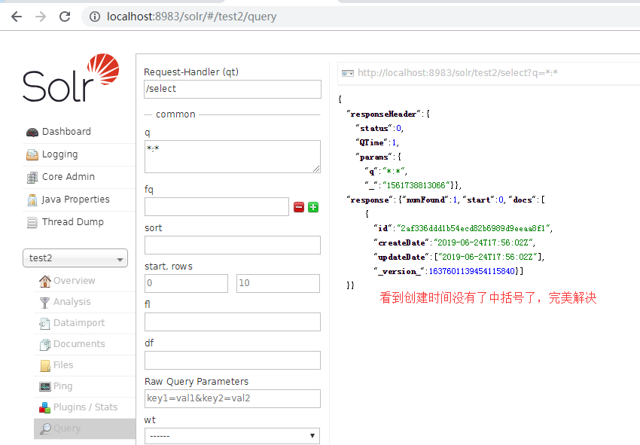Click the Java Properties jar icon
This screenshot has width=640, height=445.
click(32, 200)
